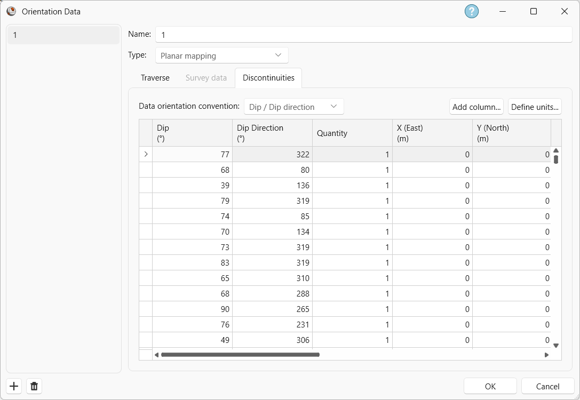Add a new data set with the plus icon
This screenshot has height=400, width=580.
[x=13, y=386]
